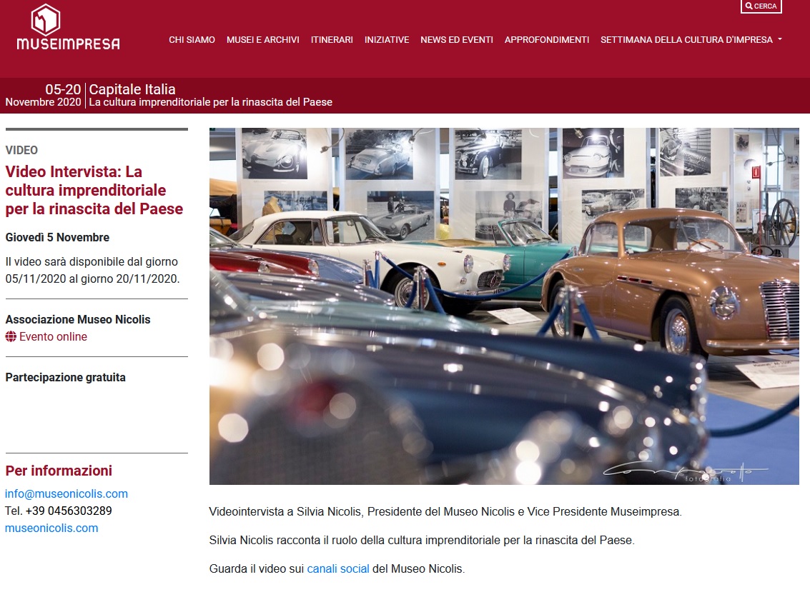
Task: Click the Museimpresa hexagon logo
Action: click(x=46, y=19)
